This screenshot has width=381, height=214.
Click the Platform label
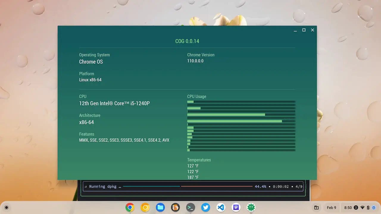(87, 74)
